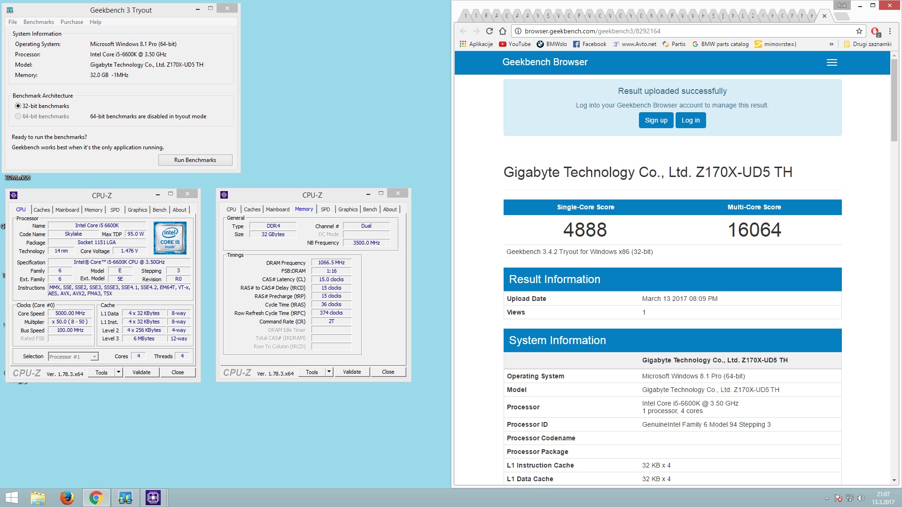Switch to Bench tab in left CPU-Z

pyautogui.click(x=160, y=210)
